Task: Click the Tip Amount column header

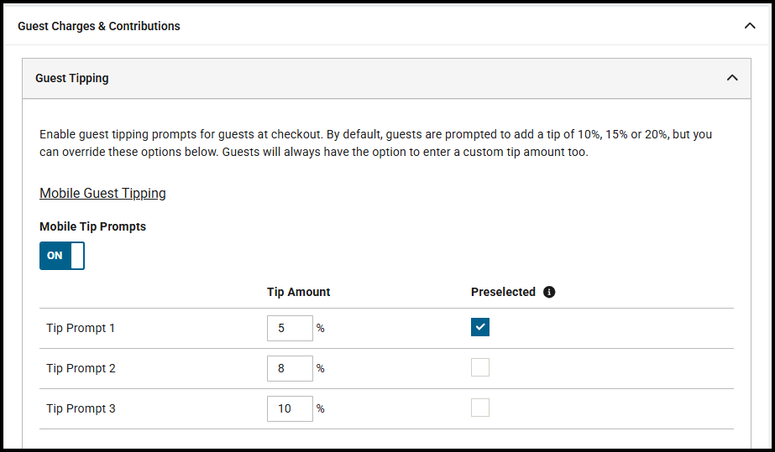Action: pos(298,293)
